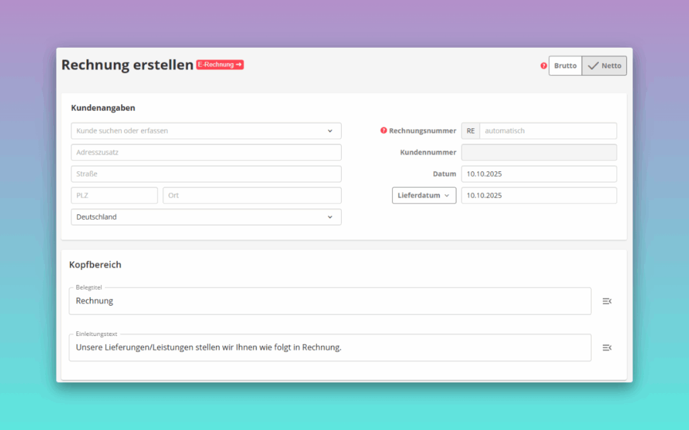
Task: Open the Kunde suchen oder erfassen dropdown
Action: (206, 130)
